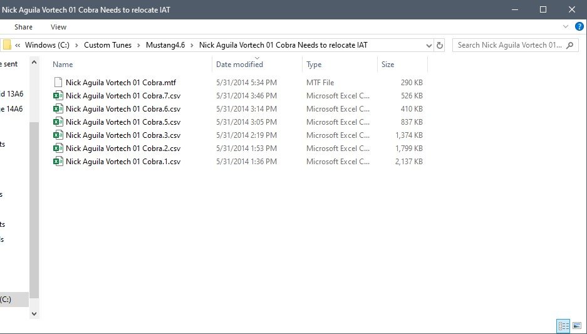Click the Excel icon beside Cobra.1.csv
Screen dimensions: 587x334
point(58,162)
